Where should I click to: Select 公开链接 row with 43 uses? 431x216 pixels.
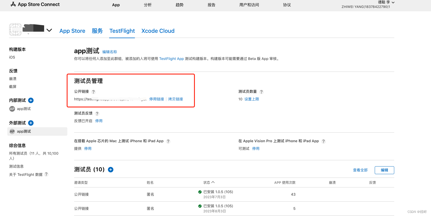tap(234, 194)
